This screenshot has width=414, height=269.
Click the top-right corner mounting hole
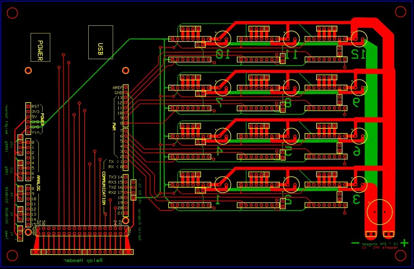(x=400, y=12)
